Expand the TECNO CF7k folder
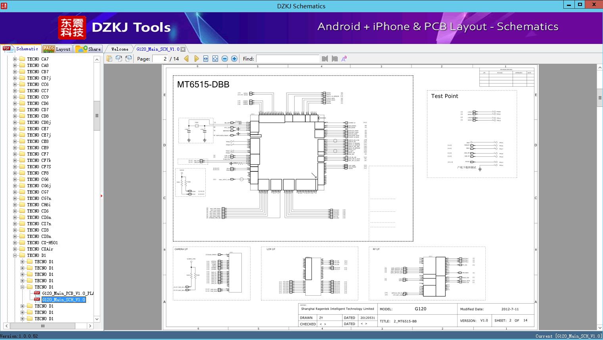Image resolution: width=603 pixels, height=340 pixels. click(x=15, y=160)
